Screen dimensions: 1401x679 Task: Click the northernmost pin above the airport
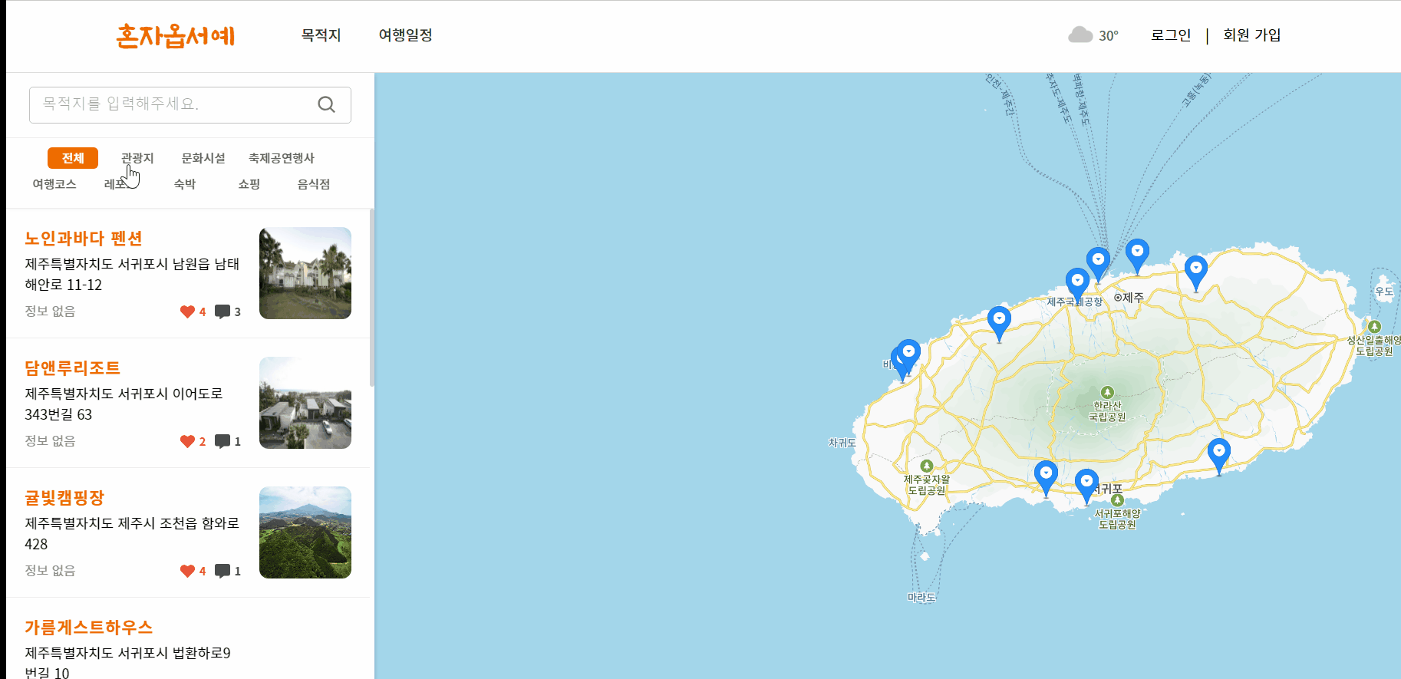click(x=1098, y=265)
